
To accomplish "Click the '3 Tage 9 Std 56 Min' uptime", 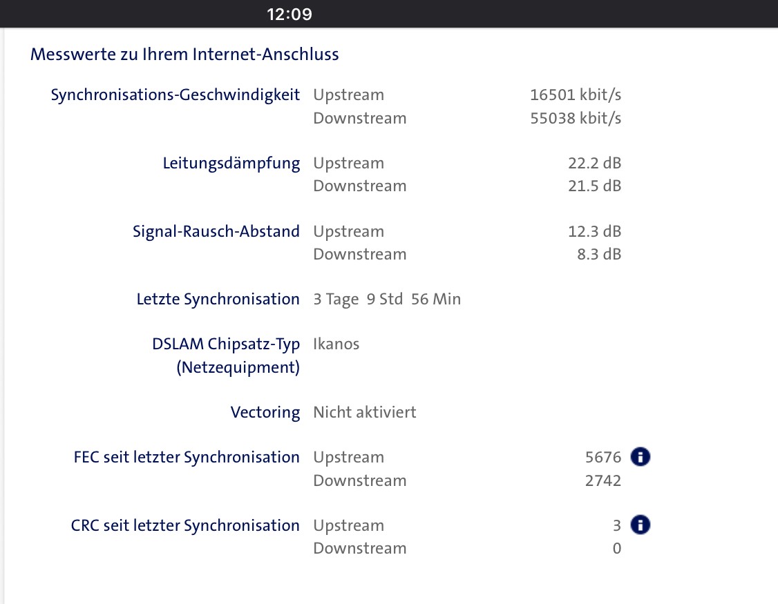I will click(x=387, y=299).
